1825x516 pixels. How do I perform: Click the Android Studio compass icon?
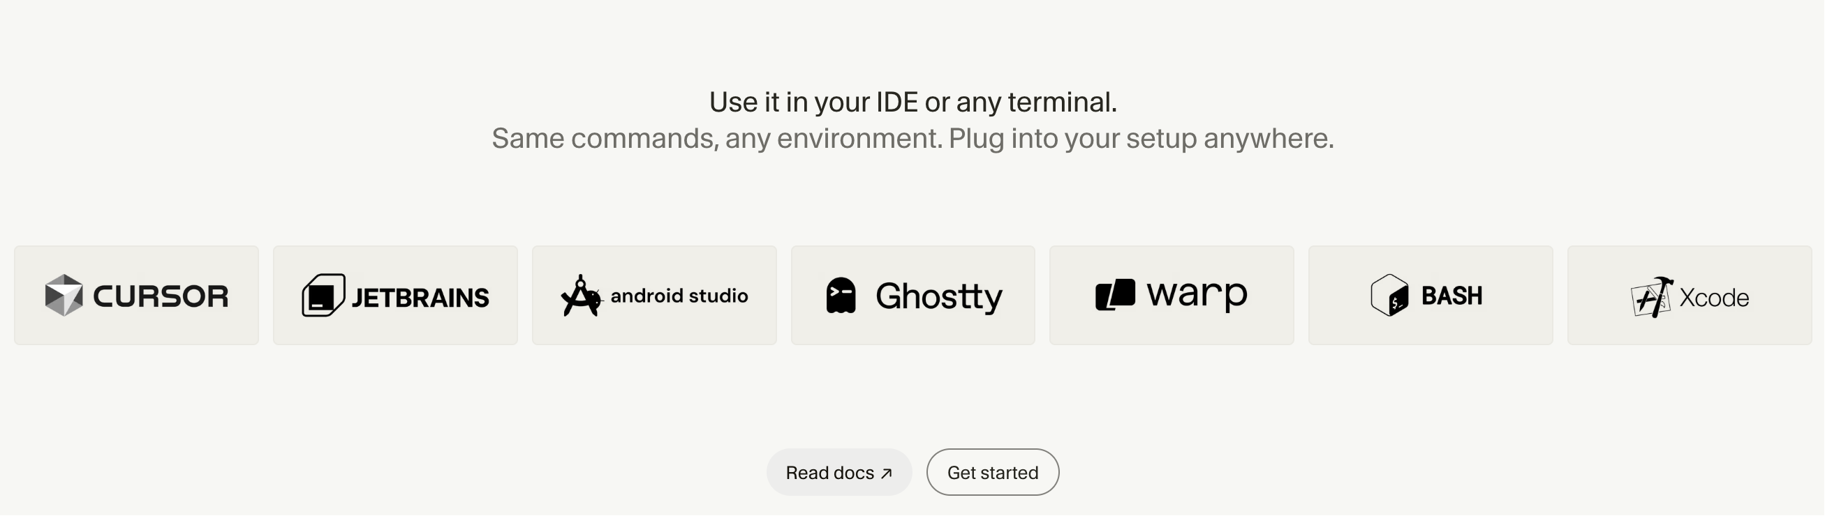[x=581, y=295]
